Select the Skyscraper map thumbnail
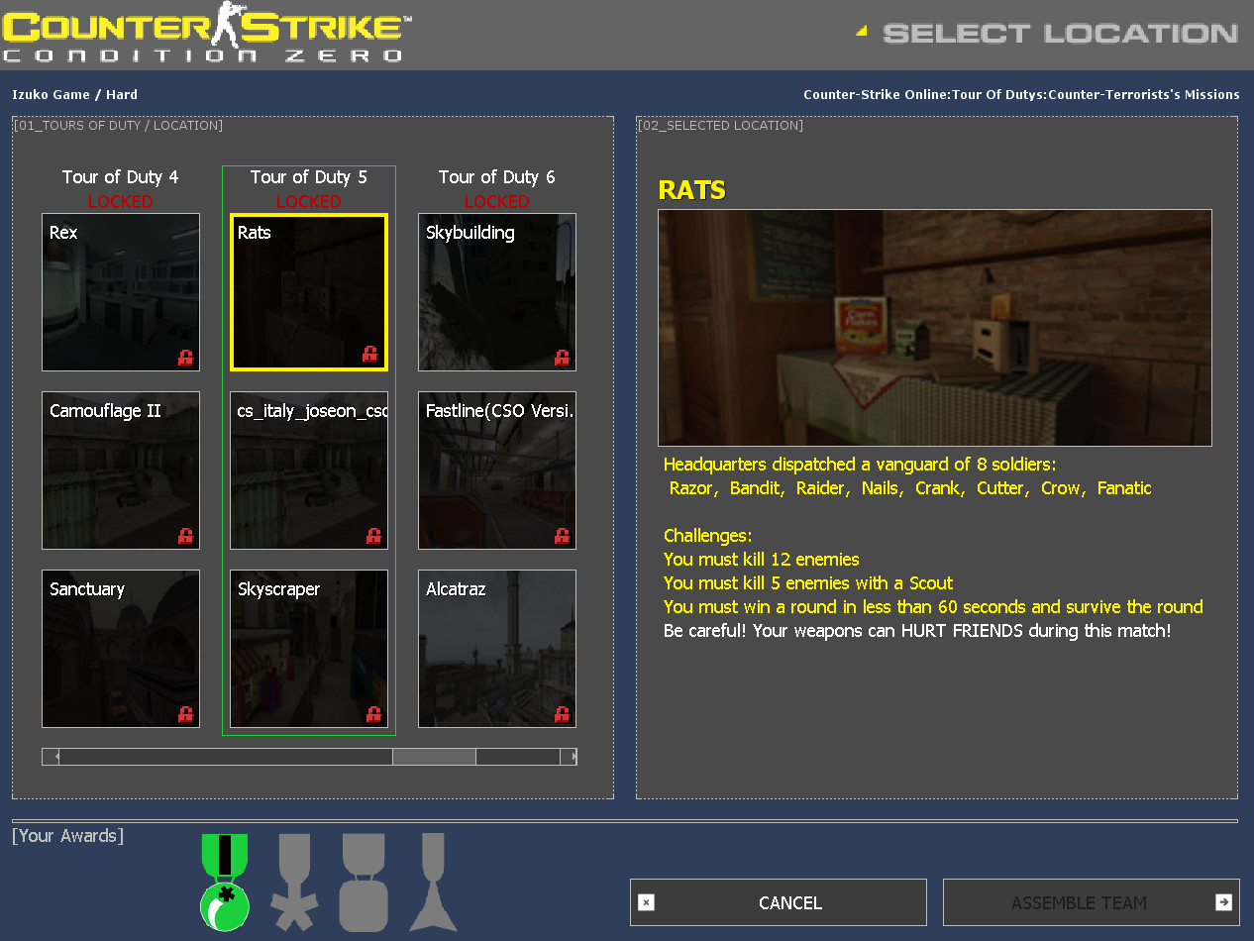1254x941 pixels. [x=308, y=649]
